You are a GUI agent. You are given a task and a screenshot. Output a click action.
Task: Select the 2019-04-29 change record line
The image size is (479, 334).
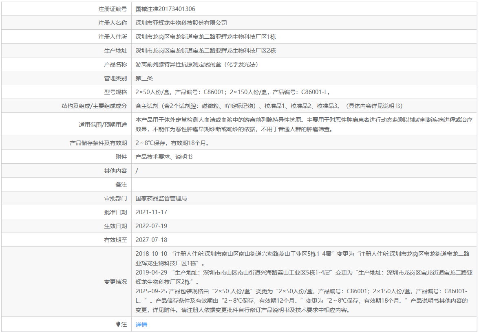pos(304,277)
